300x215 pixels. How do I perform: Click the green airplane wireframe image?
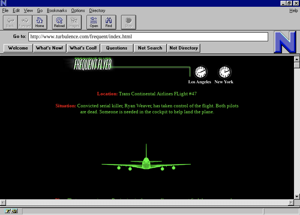point(146,162)
